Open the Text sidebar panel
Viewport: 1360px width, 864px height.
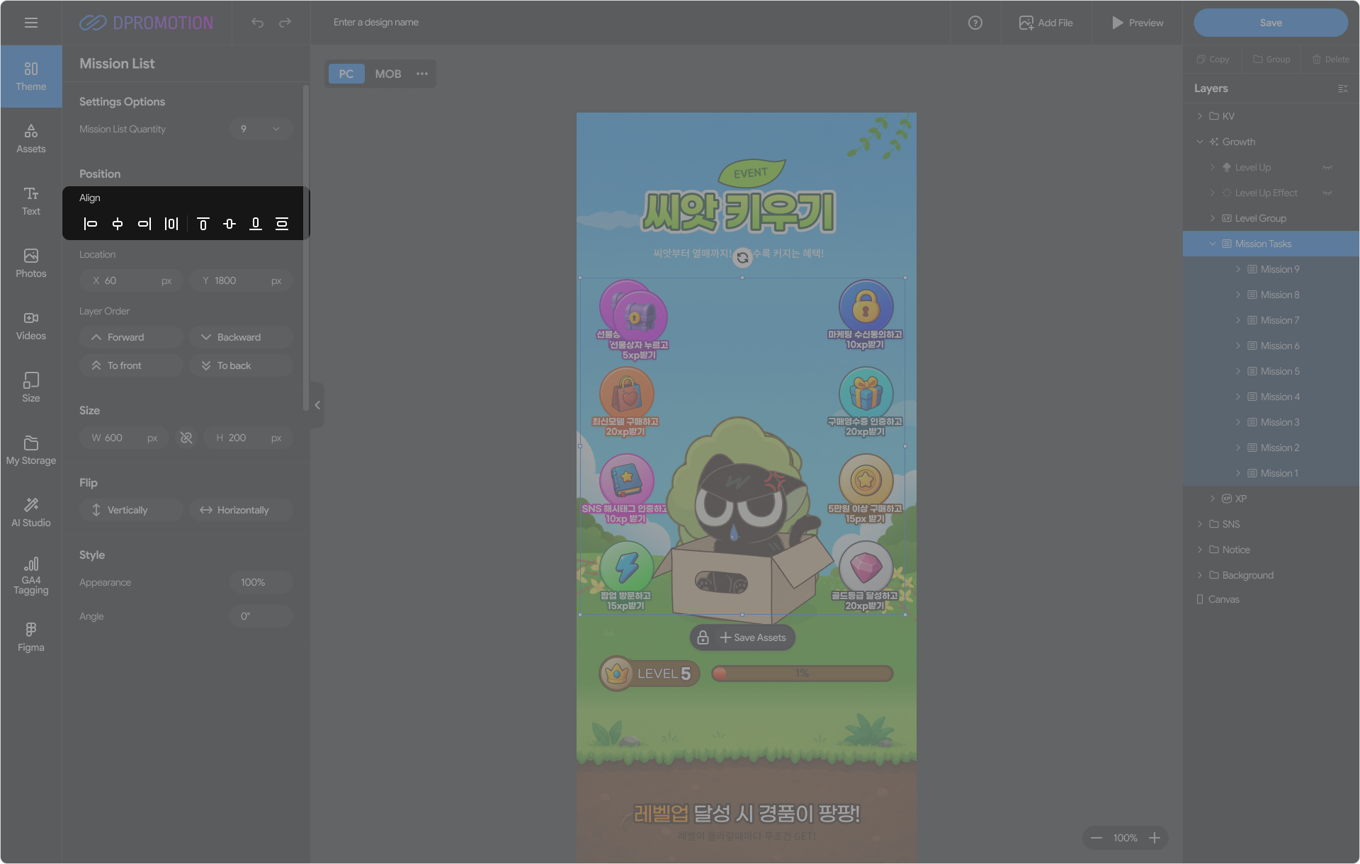pos(31,201)
